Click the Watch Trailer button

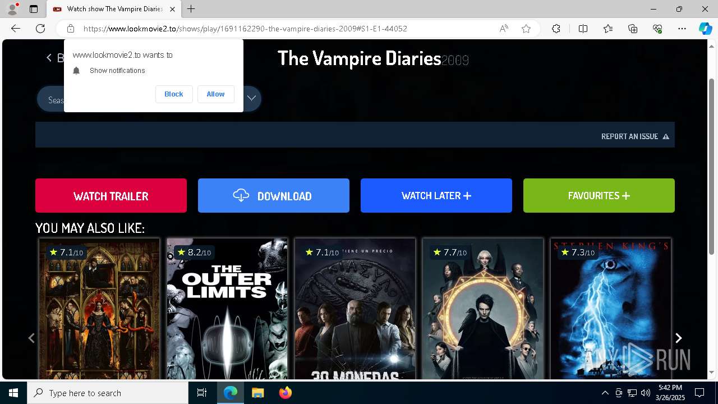(111, 196)
